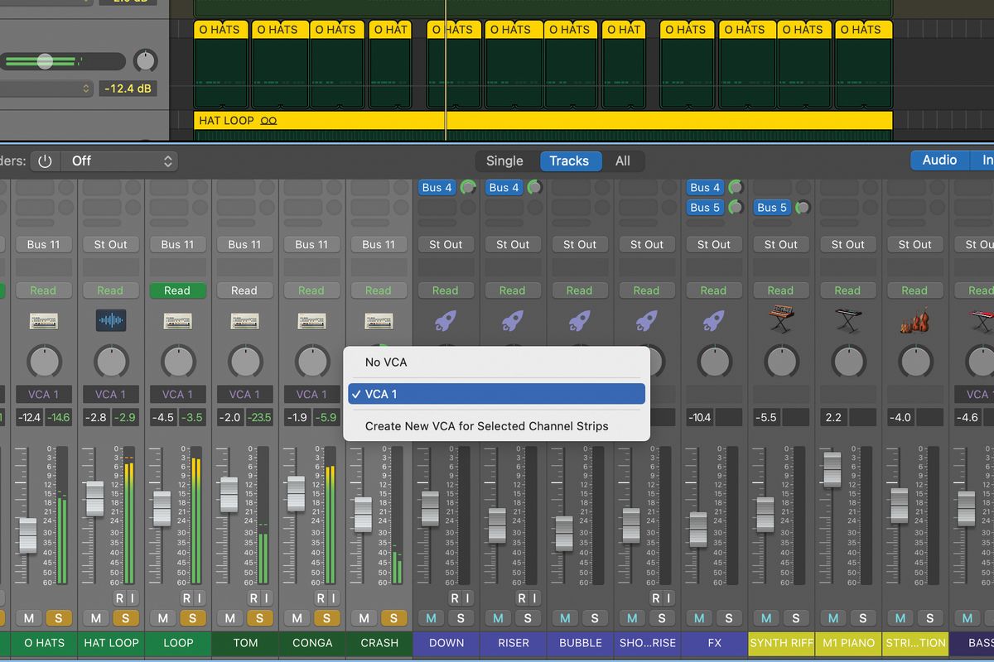
Task: Open the St Out output on HAT LOOP
Action: coord(110,244)
